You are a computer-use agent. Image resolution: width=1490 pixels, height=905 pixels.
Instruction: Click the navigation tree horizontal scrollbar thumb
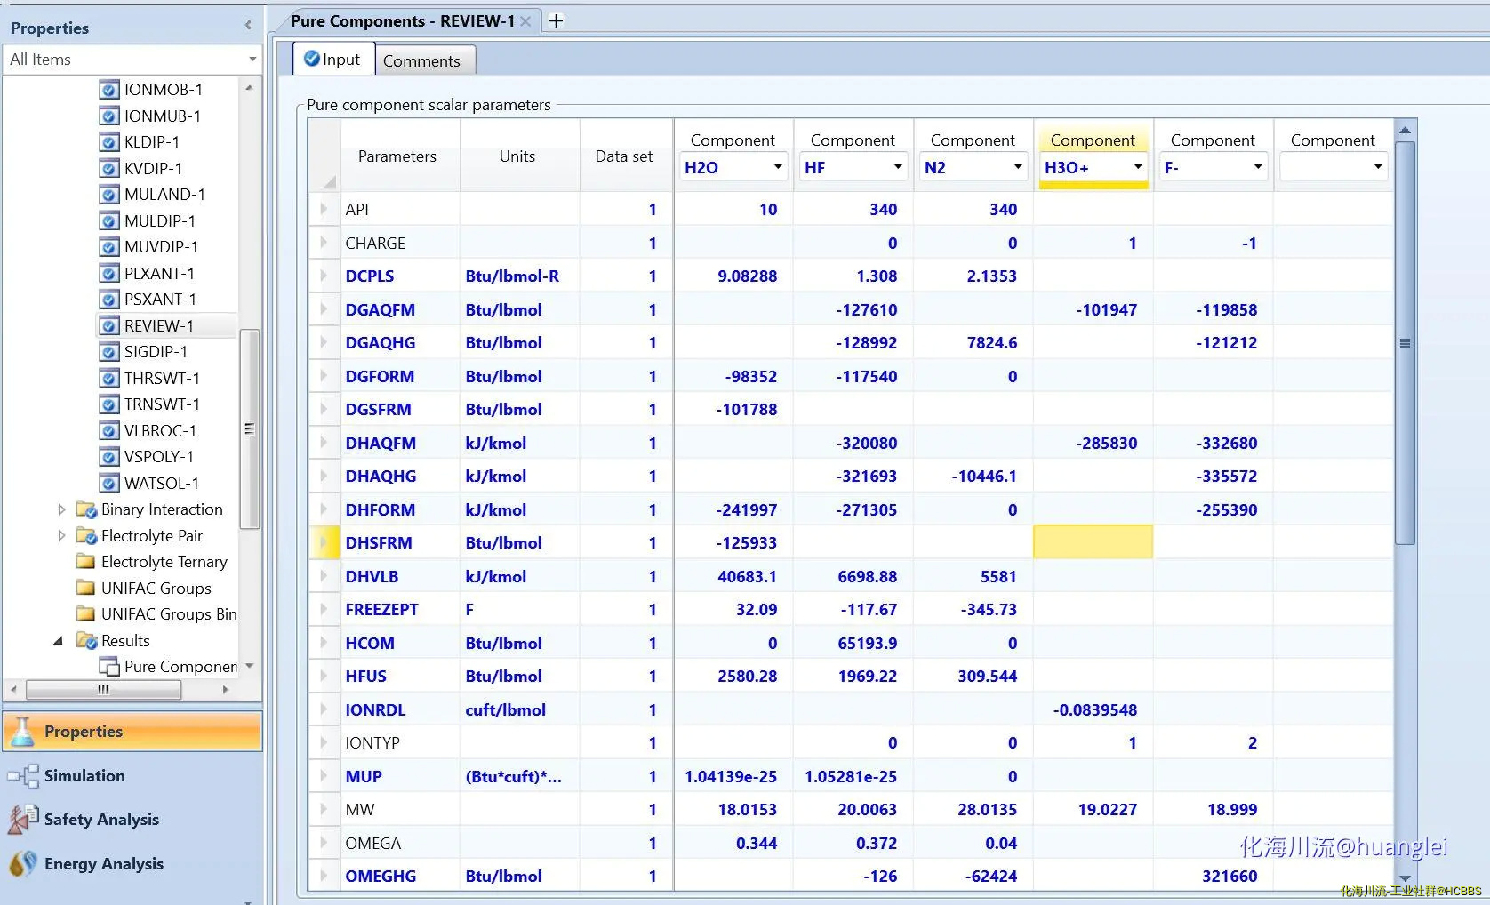pos(104,689)
